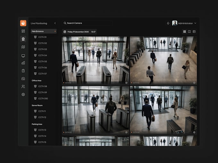
Task: Select CCTV 14 in camera list
Action: click(x=40, y=136)
